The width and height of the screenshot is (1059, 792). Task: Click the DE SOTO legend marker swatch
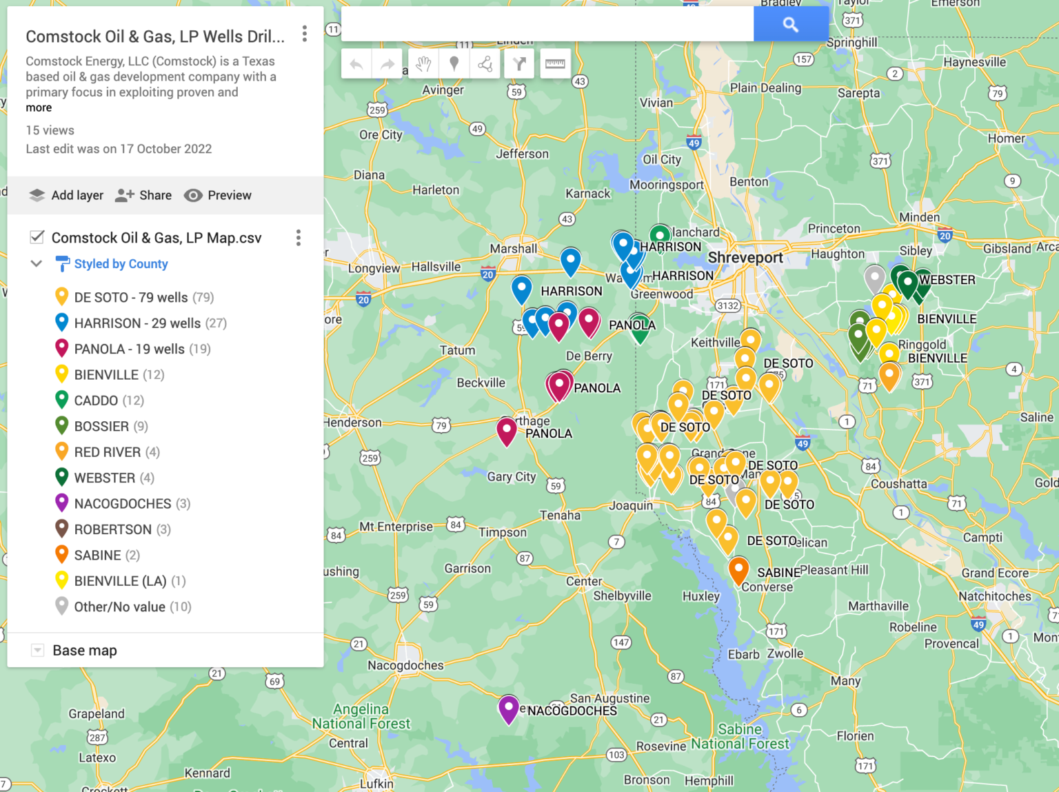click(x=61, y=296)
